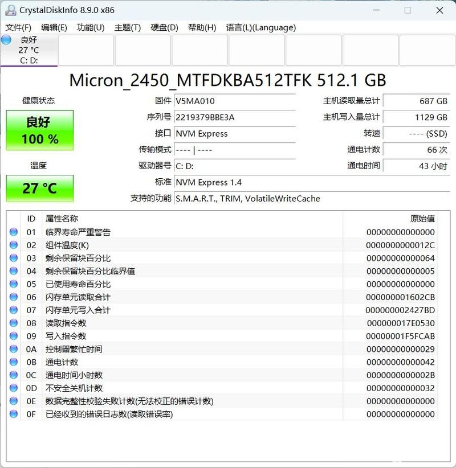The height and width of the screenshot is (468, 456).
Task: Click the 属性名称 column header
Action: [x=193, y=219]
